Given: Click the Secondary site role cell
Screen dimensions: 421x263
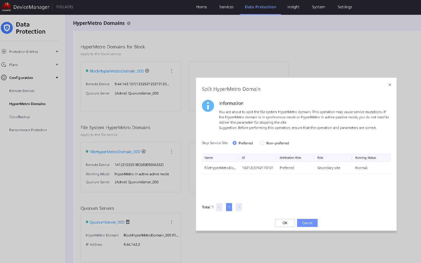Looking at the screenshot, I should pyautogui.click(x=329, y=168).
